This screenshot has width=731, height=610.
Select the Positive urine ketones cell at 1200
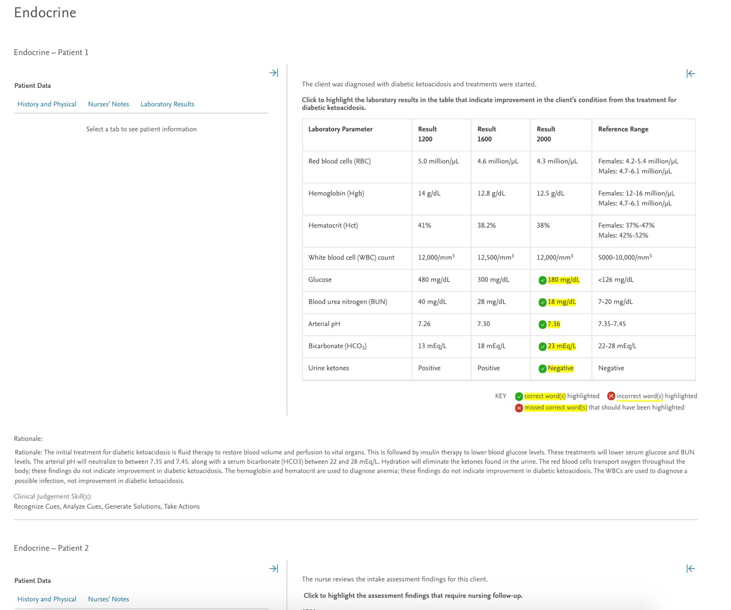tap(429, 368)
